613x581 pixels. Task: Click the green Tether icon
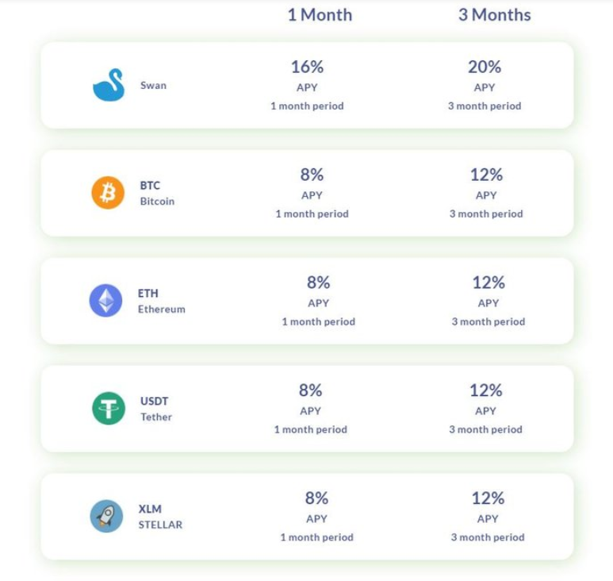pyautogui.click(x=109, y=409)
